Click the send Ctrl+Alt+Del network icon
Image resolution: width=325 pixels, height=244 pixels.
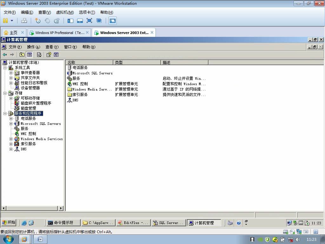coord(24,21)
